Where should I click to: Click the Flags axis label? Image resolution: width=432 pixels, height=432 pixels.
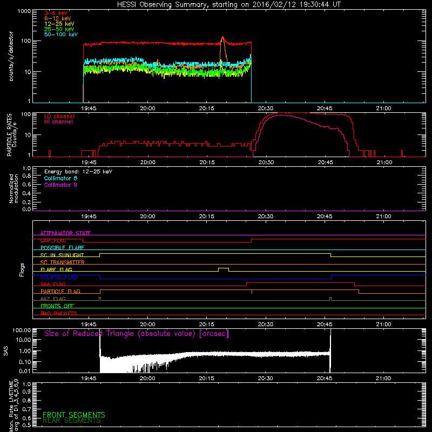point(22,269)
